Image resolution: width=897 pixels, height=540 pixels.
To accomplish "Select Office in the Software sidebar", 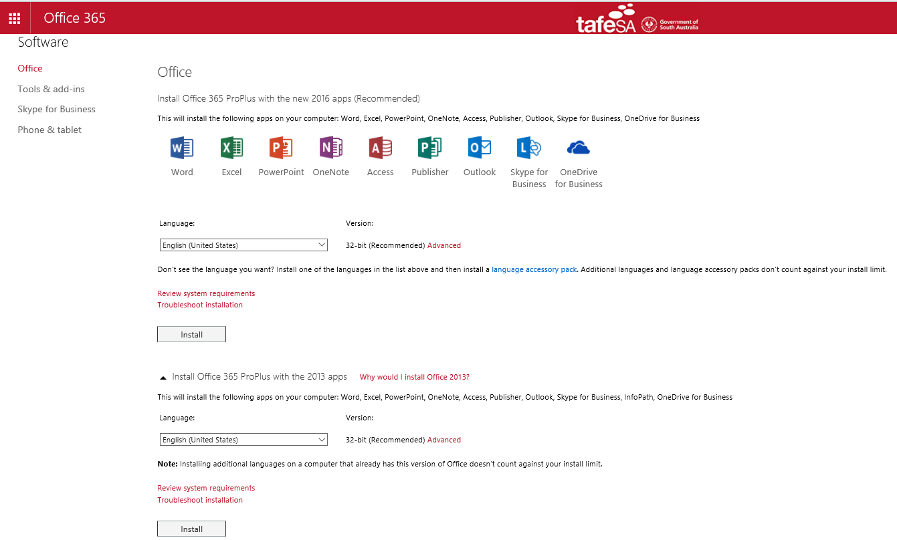I will [30, 68].
